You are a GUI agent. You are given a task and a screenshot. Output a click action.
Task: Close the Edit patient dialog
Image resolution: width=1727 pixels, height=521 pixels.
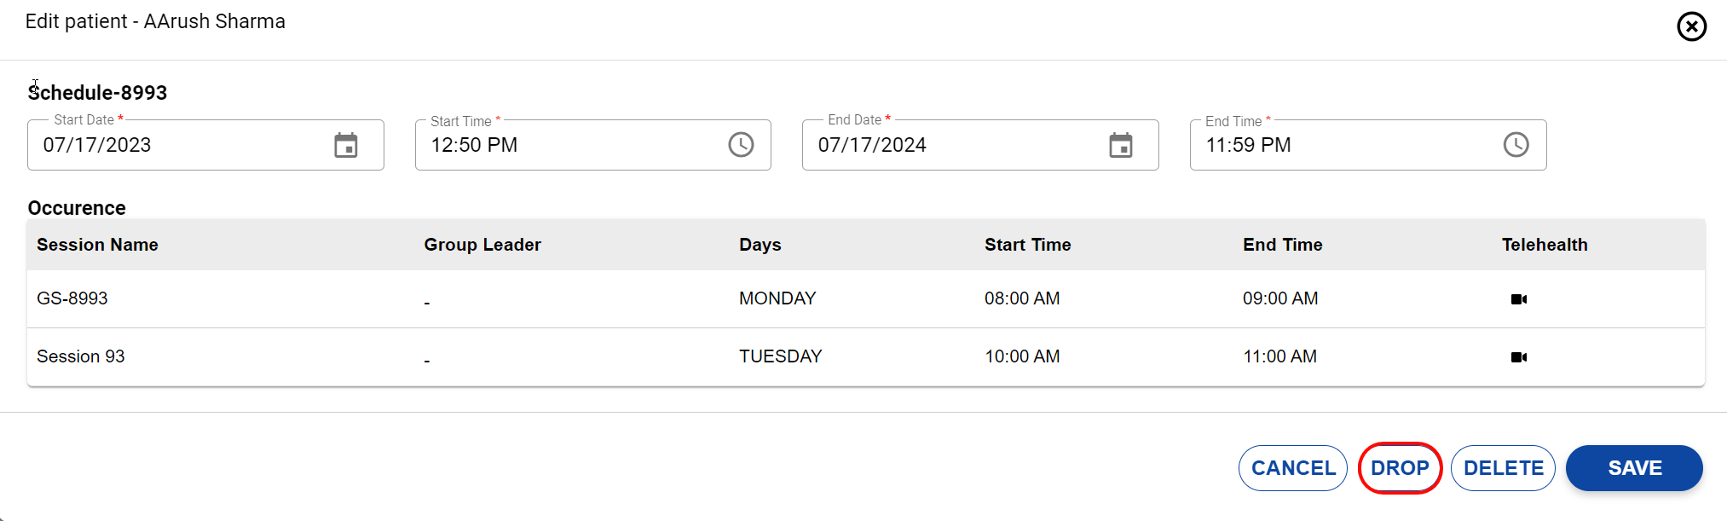click(1691, 26)
